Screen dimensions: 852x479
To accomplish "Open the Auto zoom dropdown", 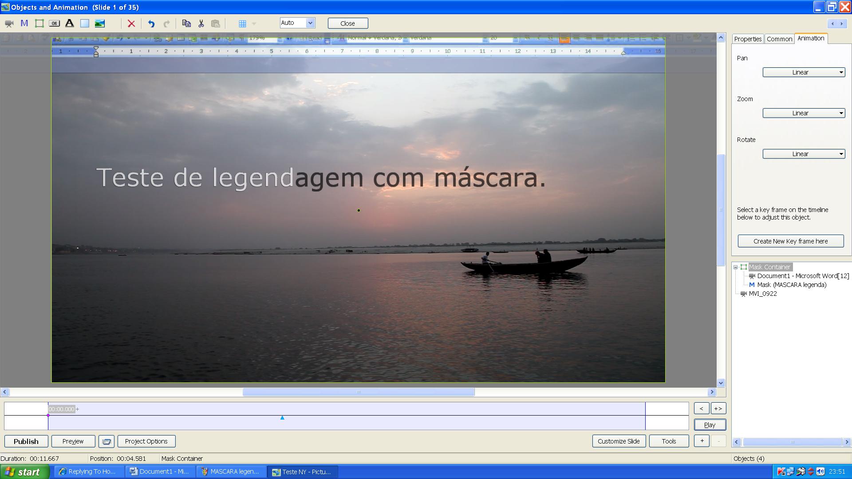I will (310, 23).
